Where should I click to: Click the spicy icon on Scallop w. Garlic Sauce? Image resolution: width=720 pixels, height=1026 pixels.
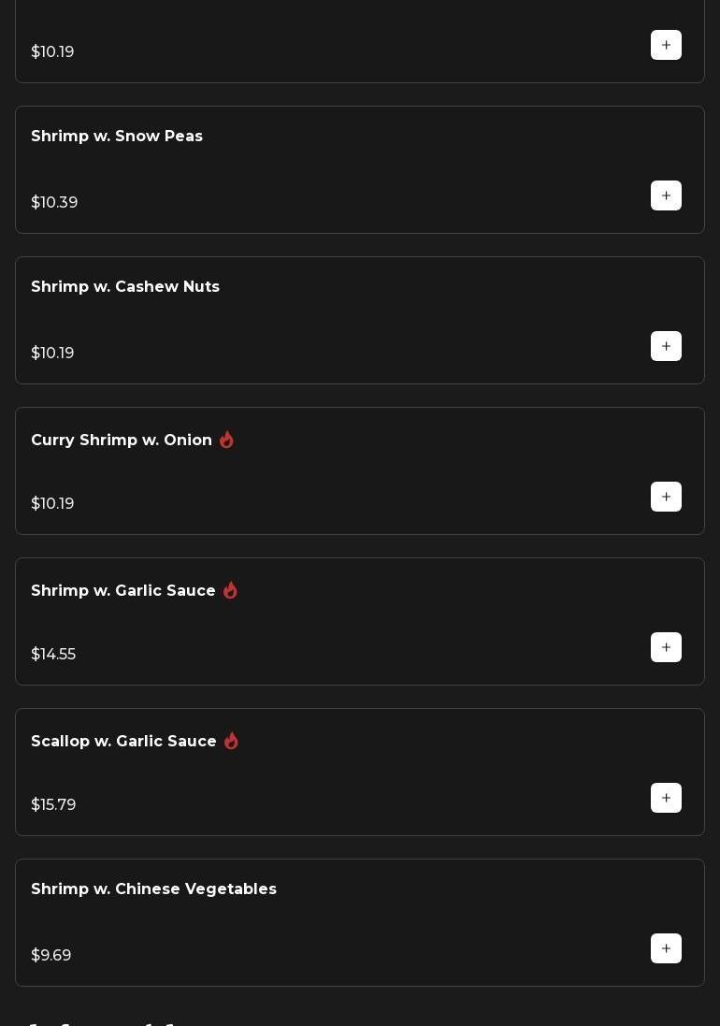pyautogui.click(x=231, y=741)
